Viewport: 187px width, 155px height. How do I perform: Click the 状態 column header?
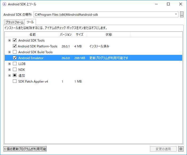click(x=109, y=35)
